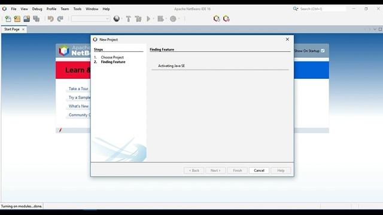Expand the Profile Project dropdown arrow

point(179,19)
